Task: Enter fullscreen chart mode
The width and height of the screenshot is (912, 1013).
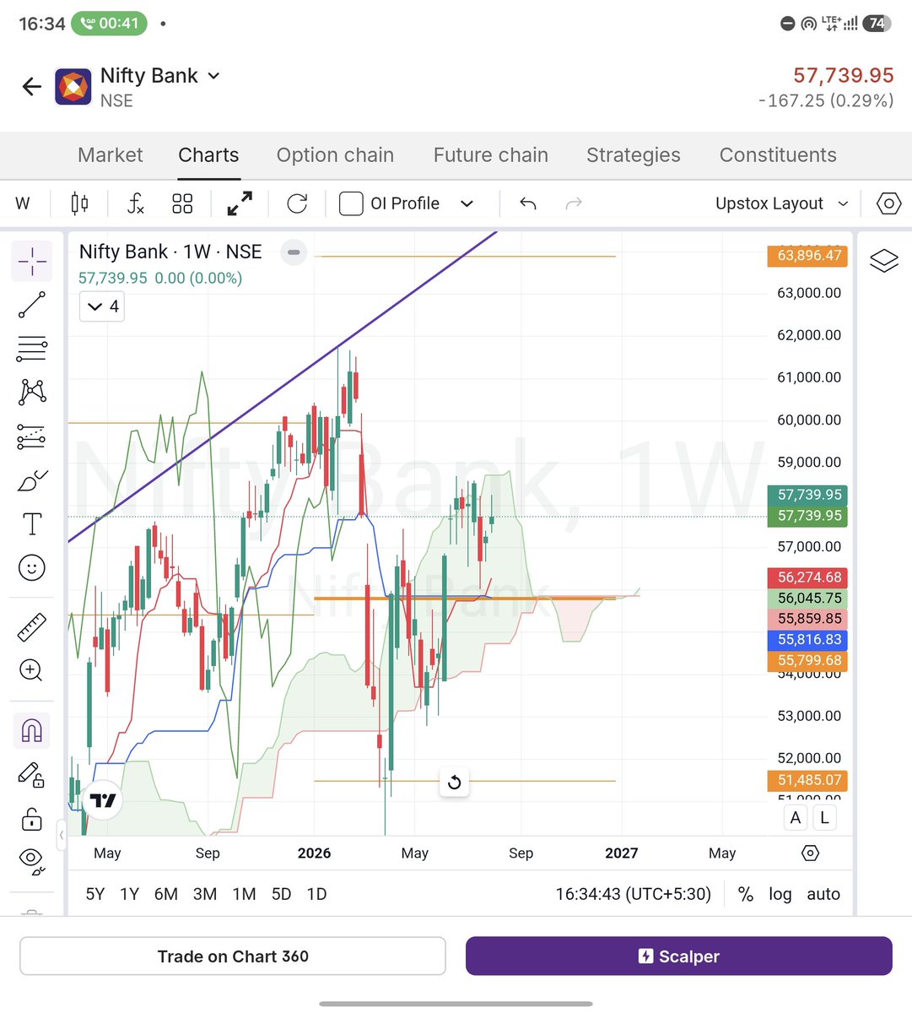Action: coord(240,203)
